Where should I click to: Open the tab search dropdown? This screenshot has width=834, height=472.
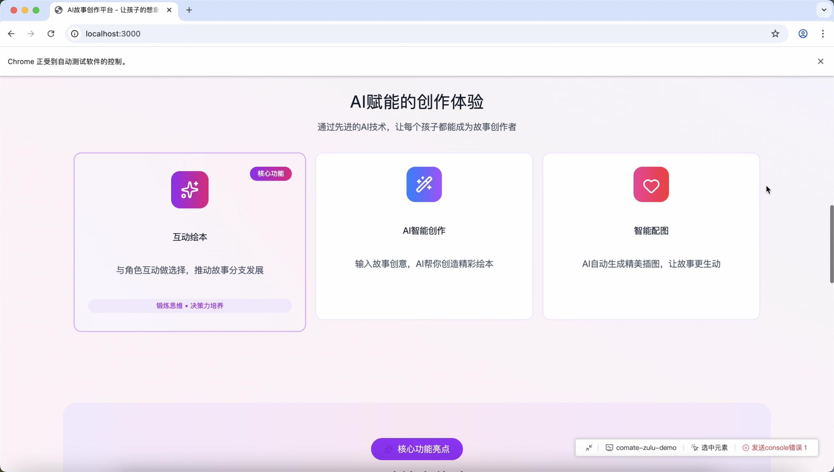click(824, 10)
